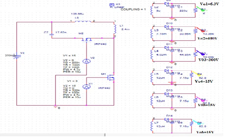Screen dimensions: 225x137
Task: Select MOSFET M2 symbol
Action: [87, 39]
